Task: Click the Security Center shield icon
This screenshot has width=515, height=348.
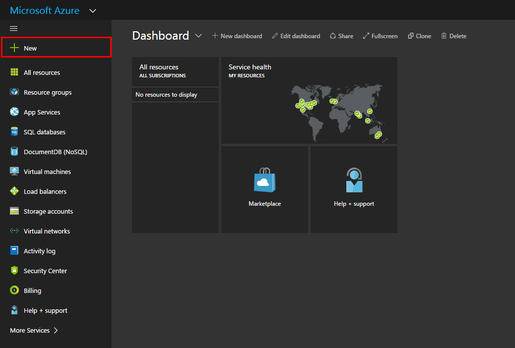Action: (14, 271)
